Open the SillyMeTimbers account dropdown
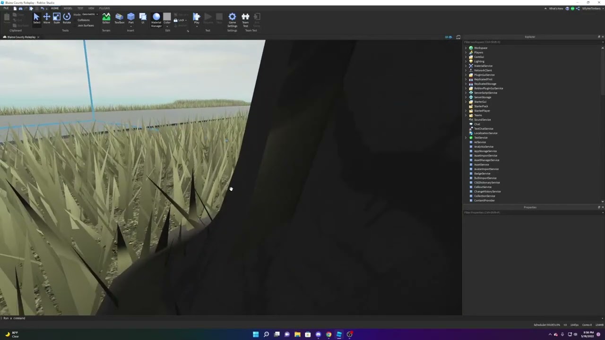 pyautogui.click(x=592, y=8)
